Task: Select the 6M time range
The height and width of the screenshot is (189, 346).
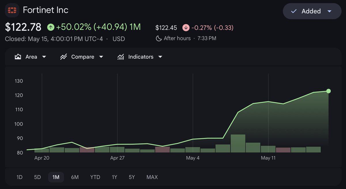Action: tap(75, 177)
